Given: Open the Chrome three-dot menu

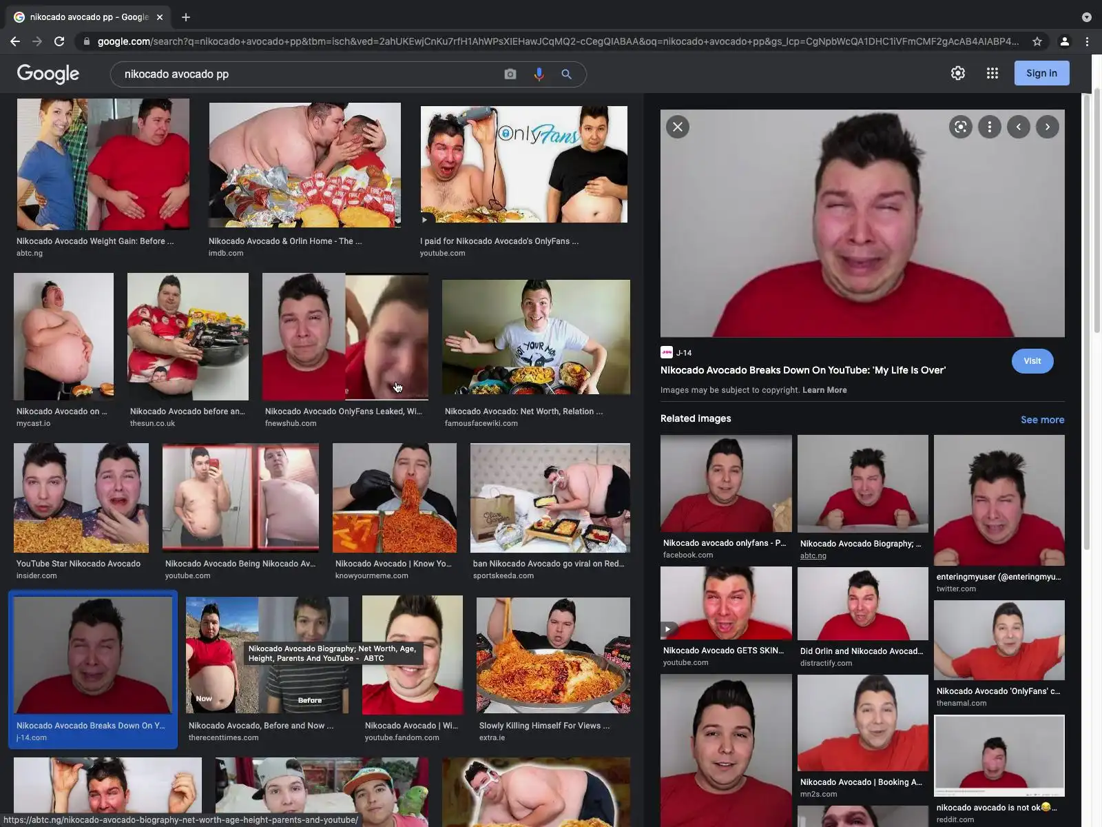Looking at the screenshot, I should tap(1087, 41).
